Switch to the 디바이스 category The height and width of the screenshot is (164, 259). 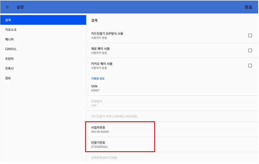[43, 49]
